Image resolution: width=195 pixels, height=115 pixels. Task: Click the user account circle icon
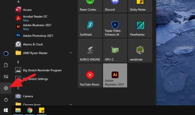click(6, 53)
